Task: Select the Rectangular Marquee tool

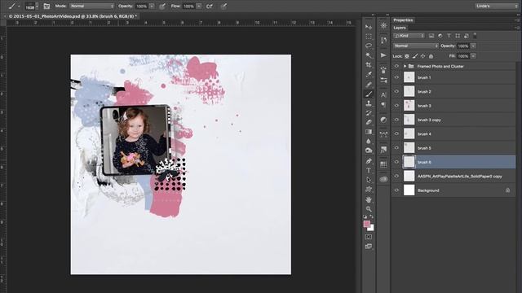Action: tap(369, 37)
